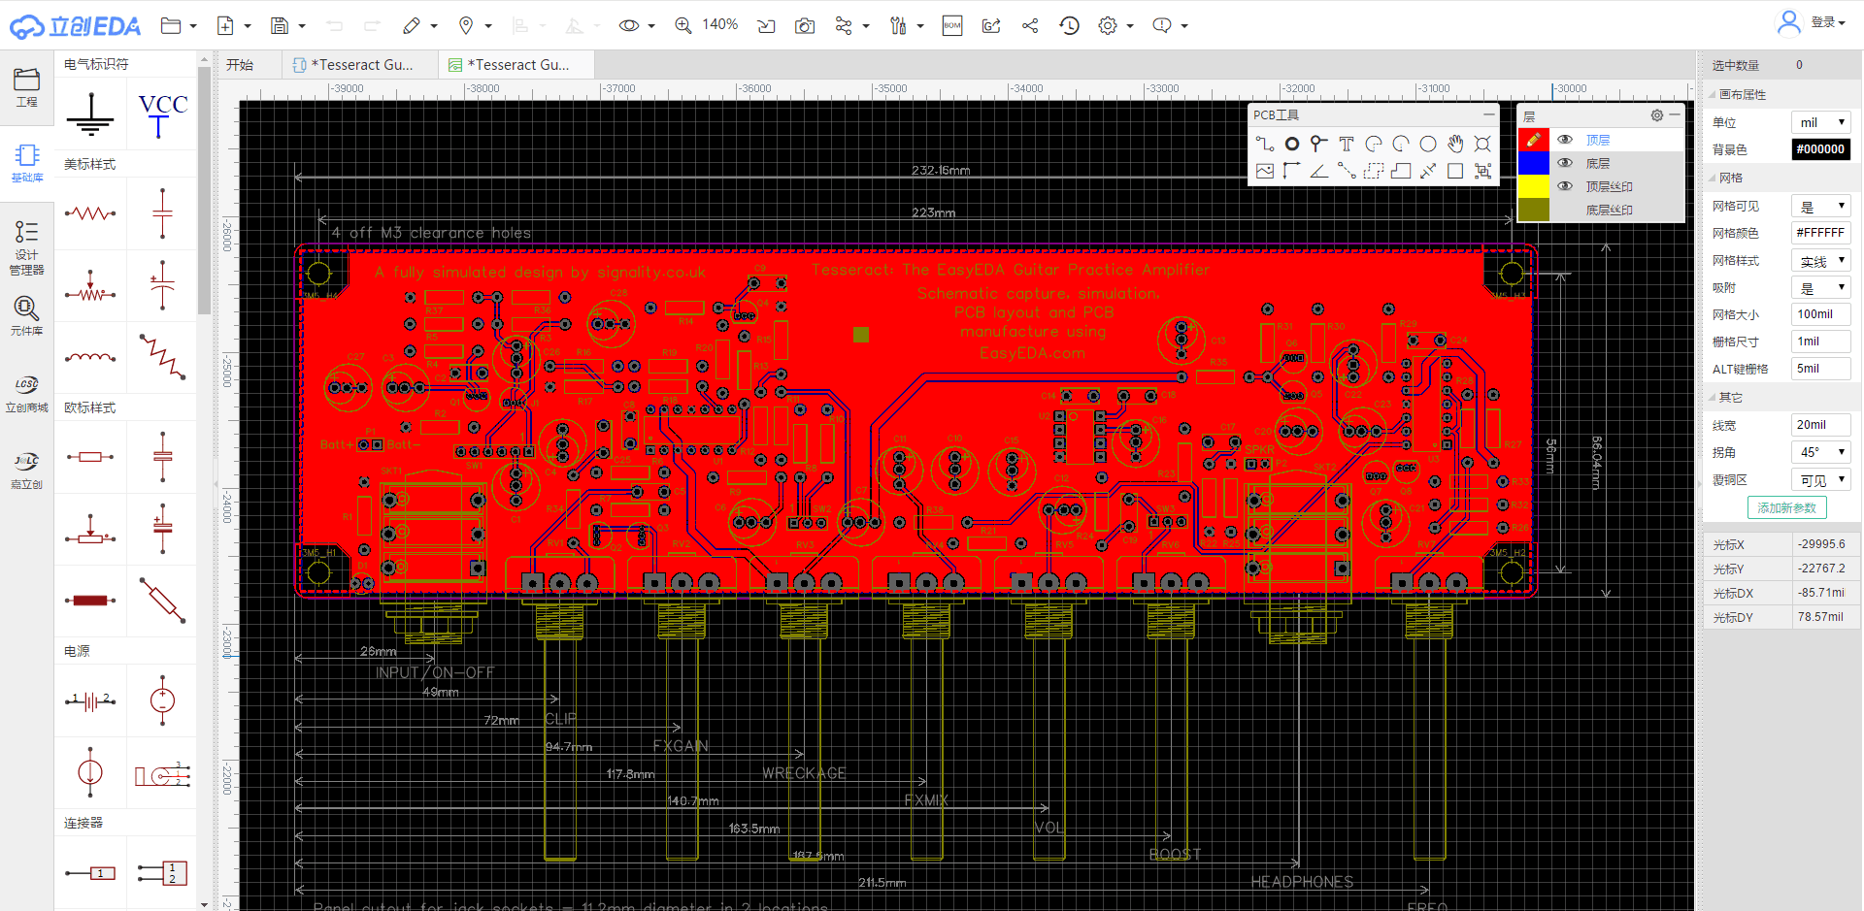Open the history clock icon

coord(1069,26)
